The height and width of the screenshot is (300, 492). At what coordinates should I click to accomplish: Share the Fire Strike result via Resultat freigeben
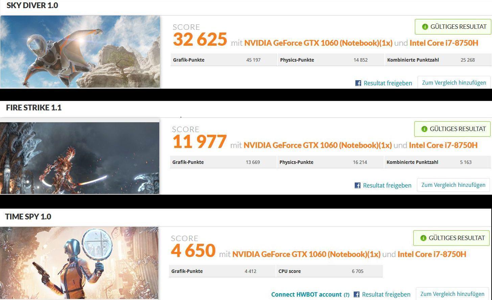click(x=387, y=185)
